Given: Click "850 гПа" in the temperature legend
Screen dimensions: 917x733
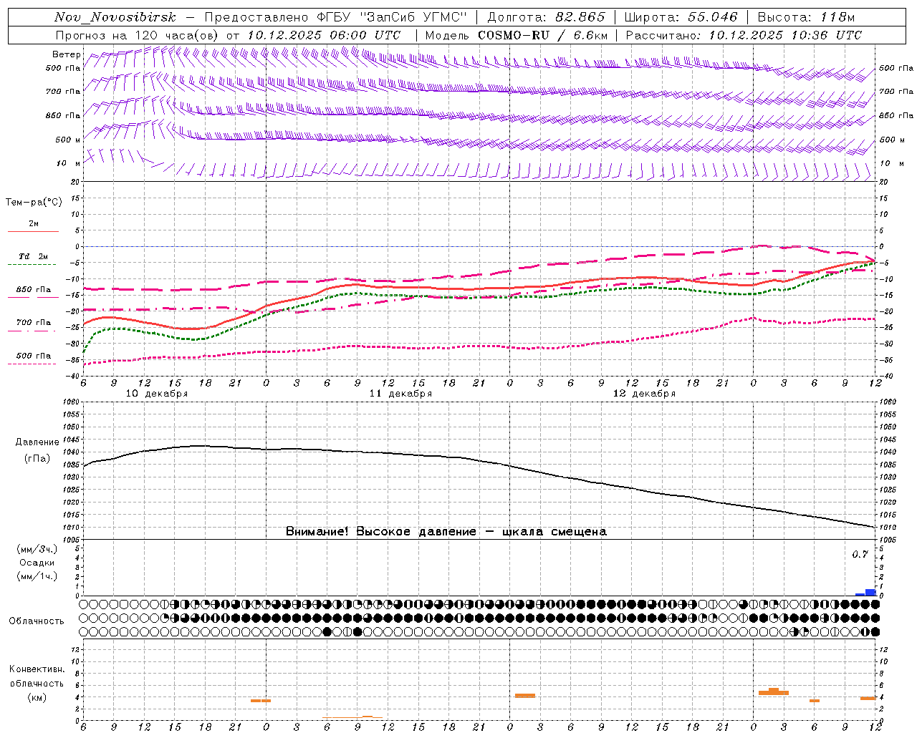Looking at the screenshot, I should click(34, 290).
